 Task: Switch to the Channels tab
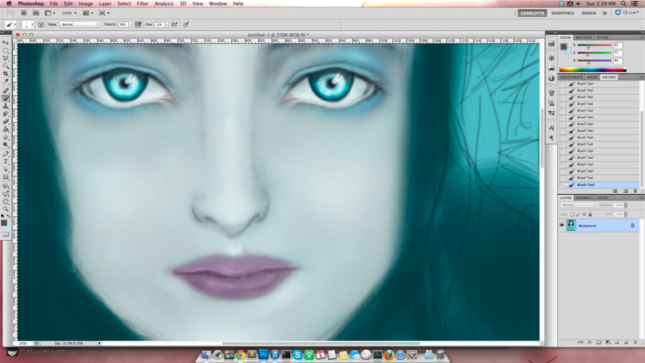tap(584, 198)
